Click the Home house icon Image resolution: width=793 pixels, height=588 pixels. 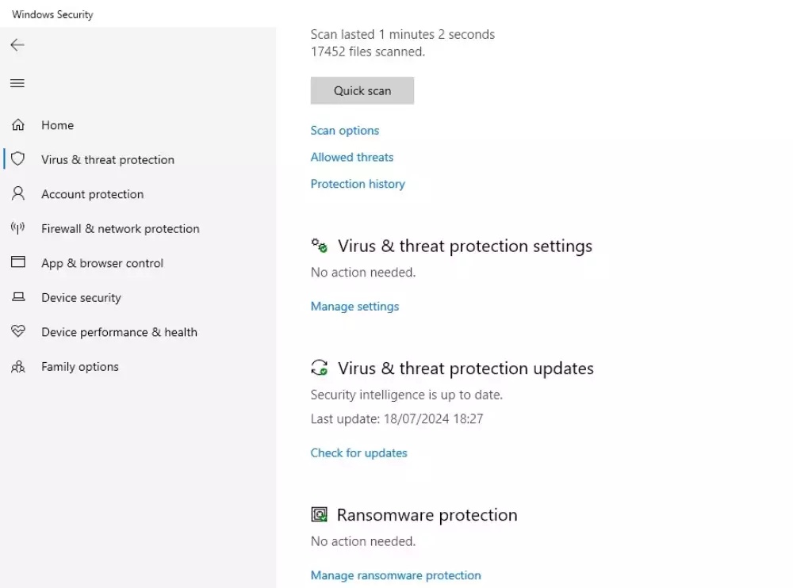point(17,125)
